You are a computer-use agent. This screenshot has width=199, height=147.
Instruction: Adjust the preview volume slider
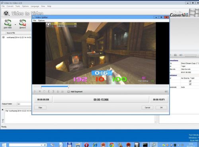tap(191, 56)
